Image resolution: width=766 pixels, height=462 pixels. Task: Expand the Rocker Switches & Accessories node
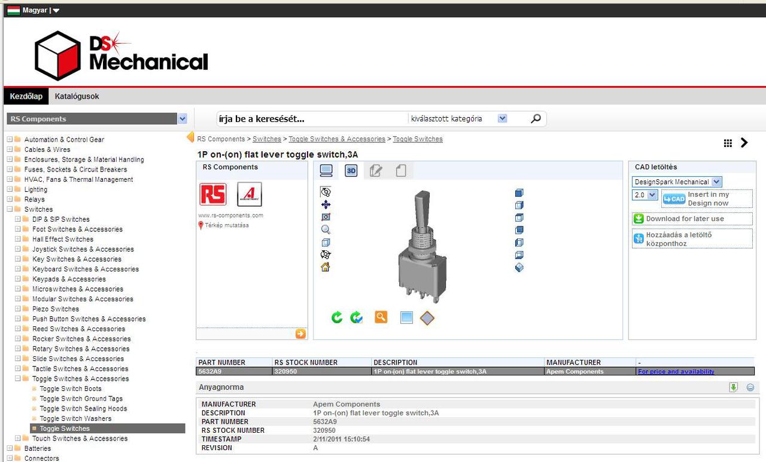[x=17, y=339]
